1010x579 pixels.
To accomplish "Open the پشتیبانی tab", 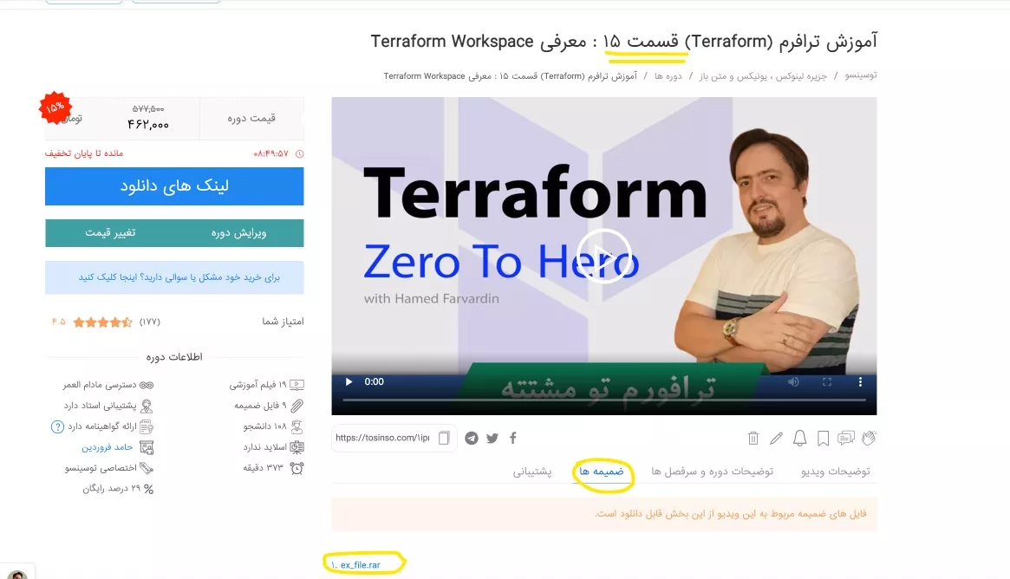I will [x=532, y=472].
